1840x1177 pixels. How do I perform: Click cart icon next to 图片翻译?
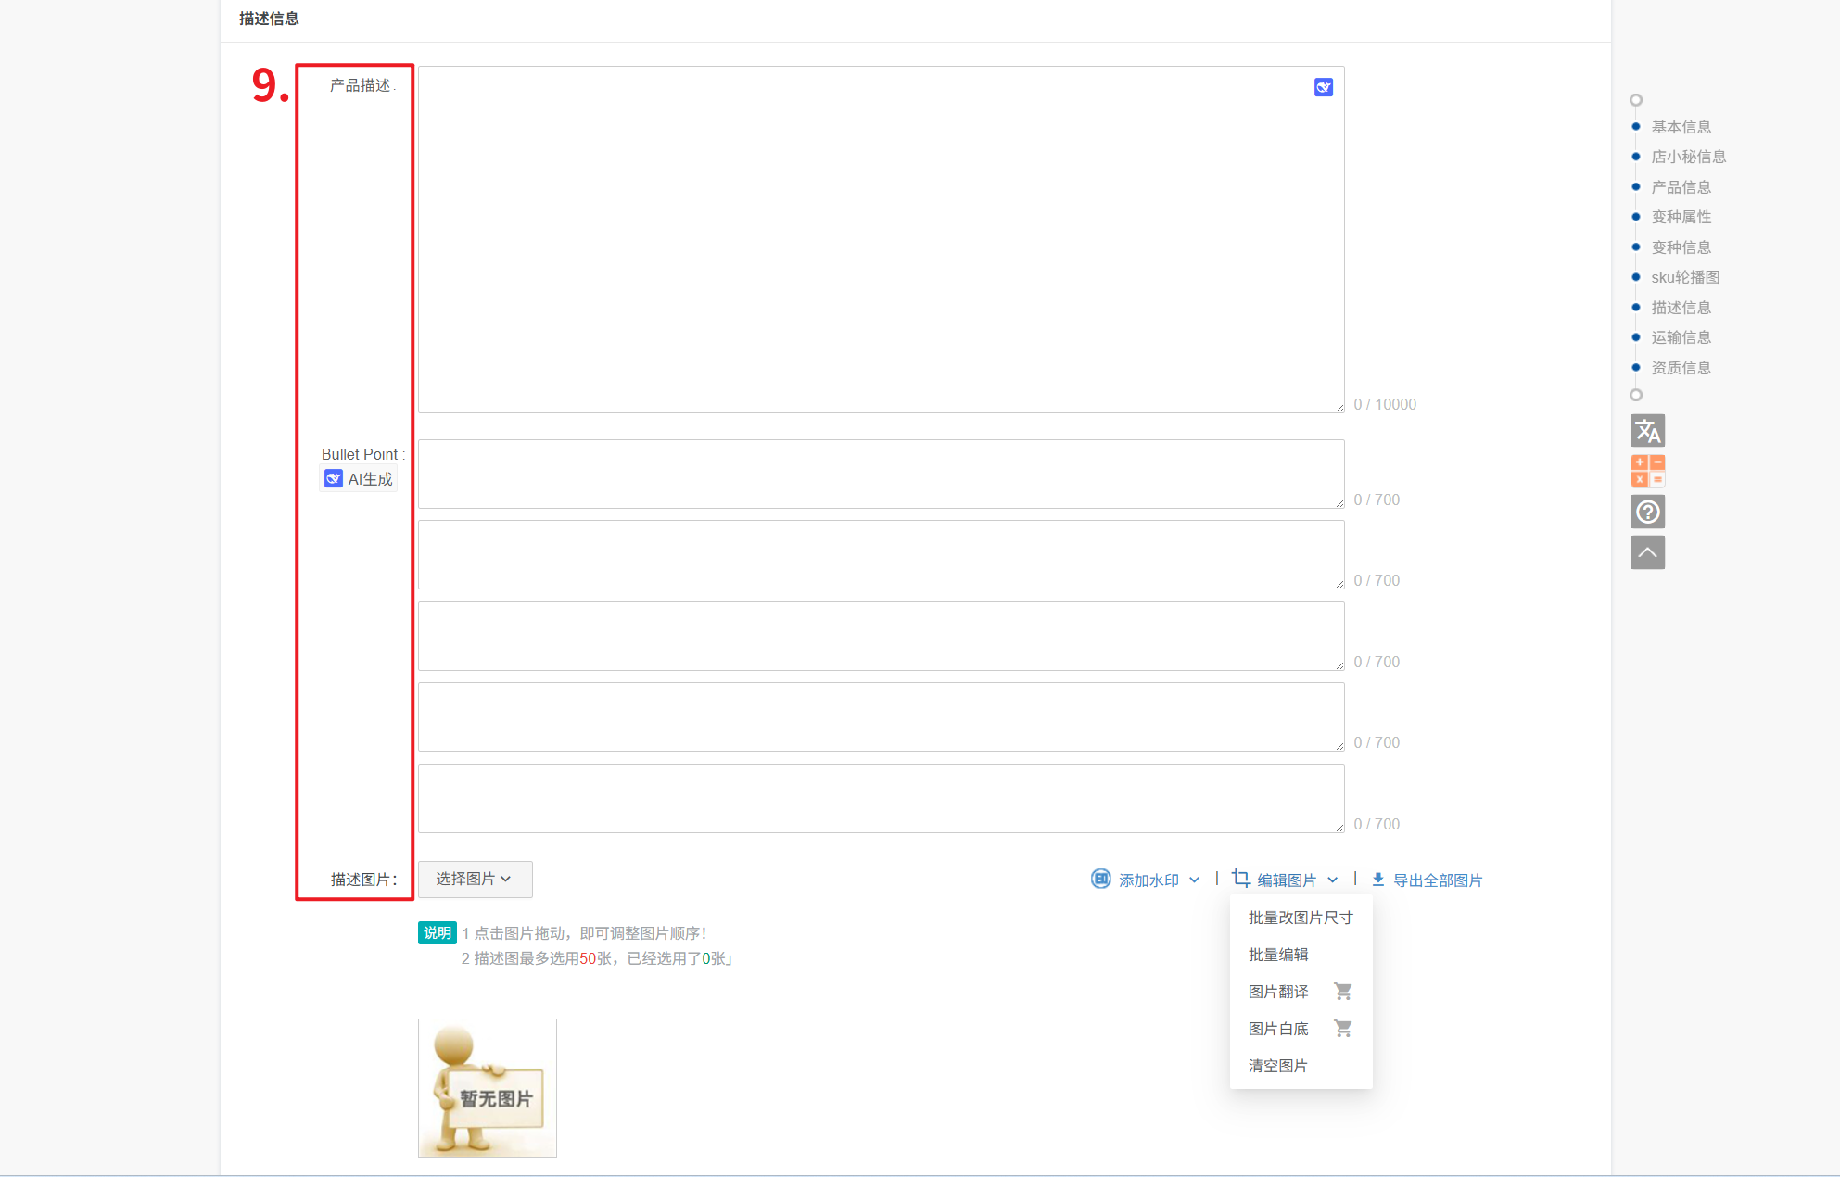pos(1342,992)
